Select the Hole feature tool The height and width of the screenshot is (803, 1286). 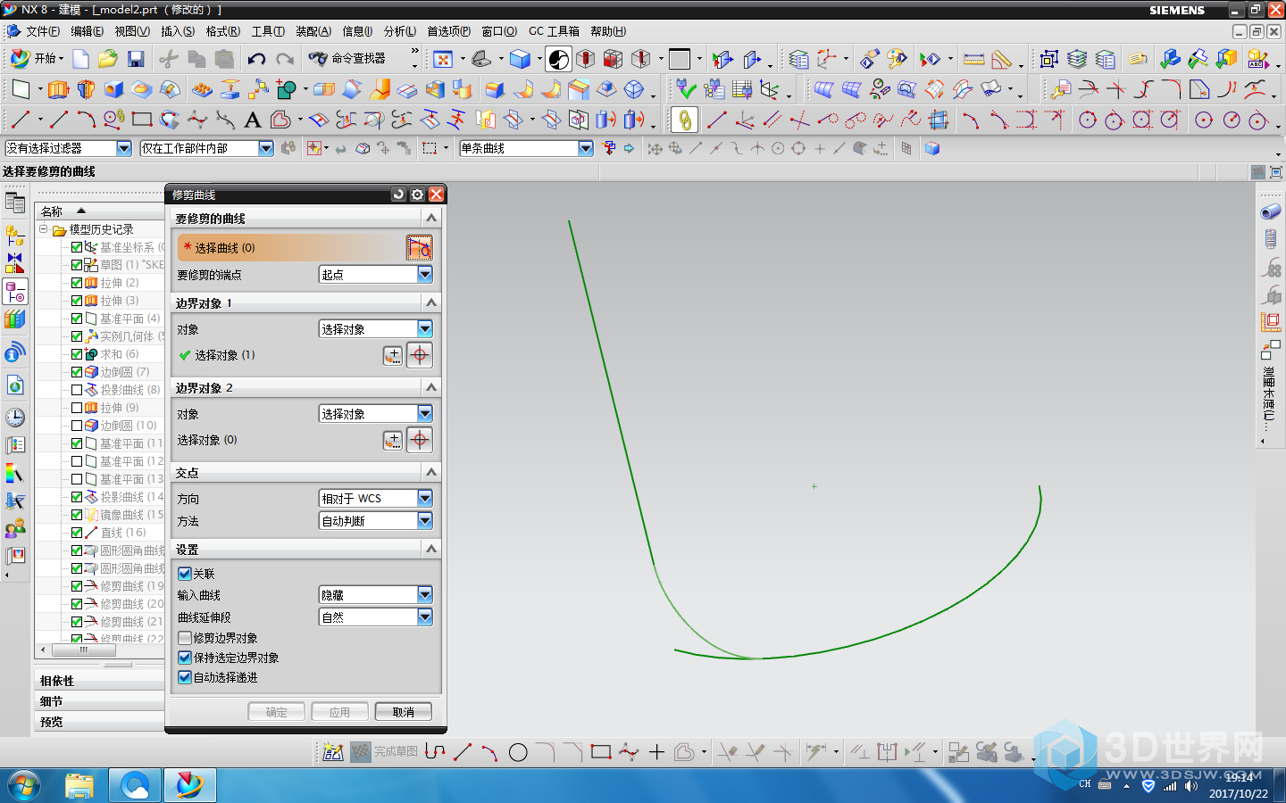(x=113, y=89)
